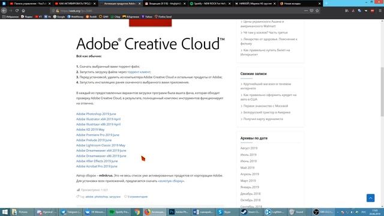Open the Firefox Send bookmark
384x216 pixels.
(163, 17)
